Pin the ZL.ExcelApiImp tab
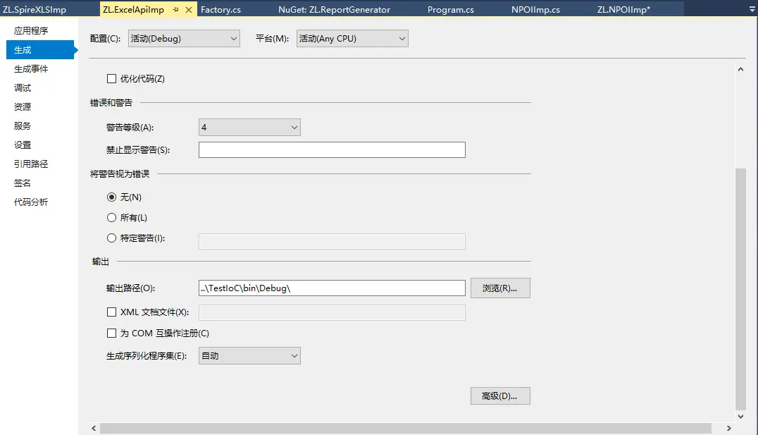 (x=176, y=10)
